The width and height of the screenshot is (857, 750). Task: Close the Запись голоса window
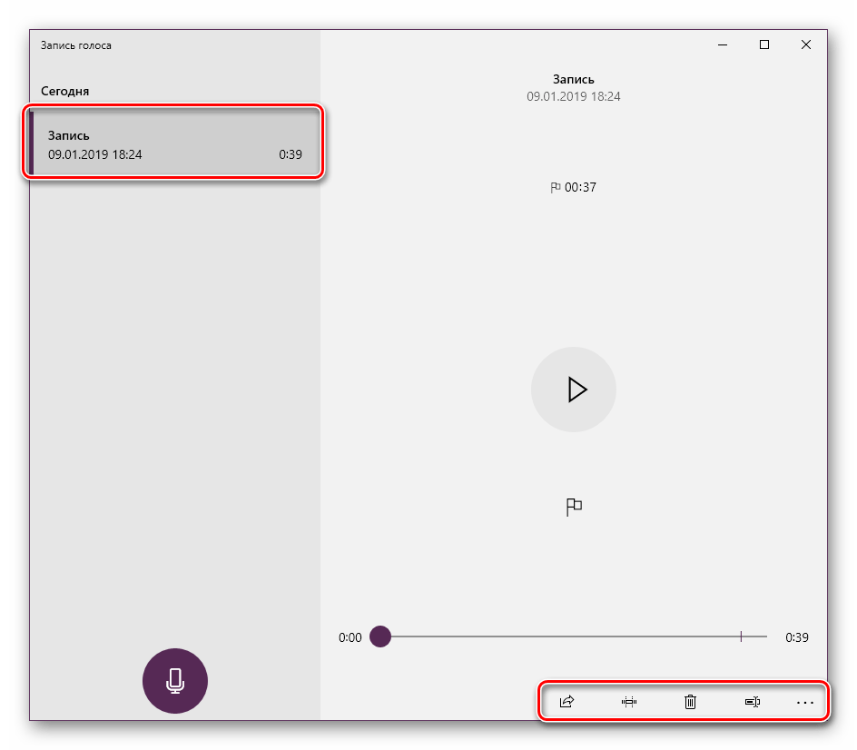806,44
